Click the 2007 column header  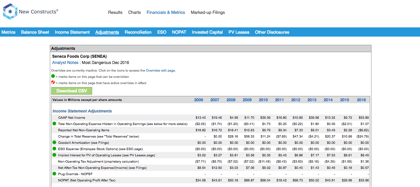coord(215,100)
